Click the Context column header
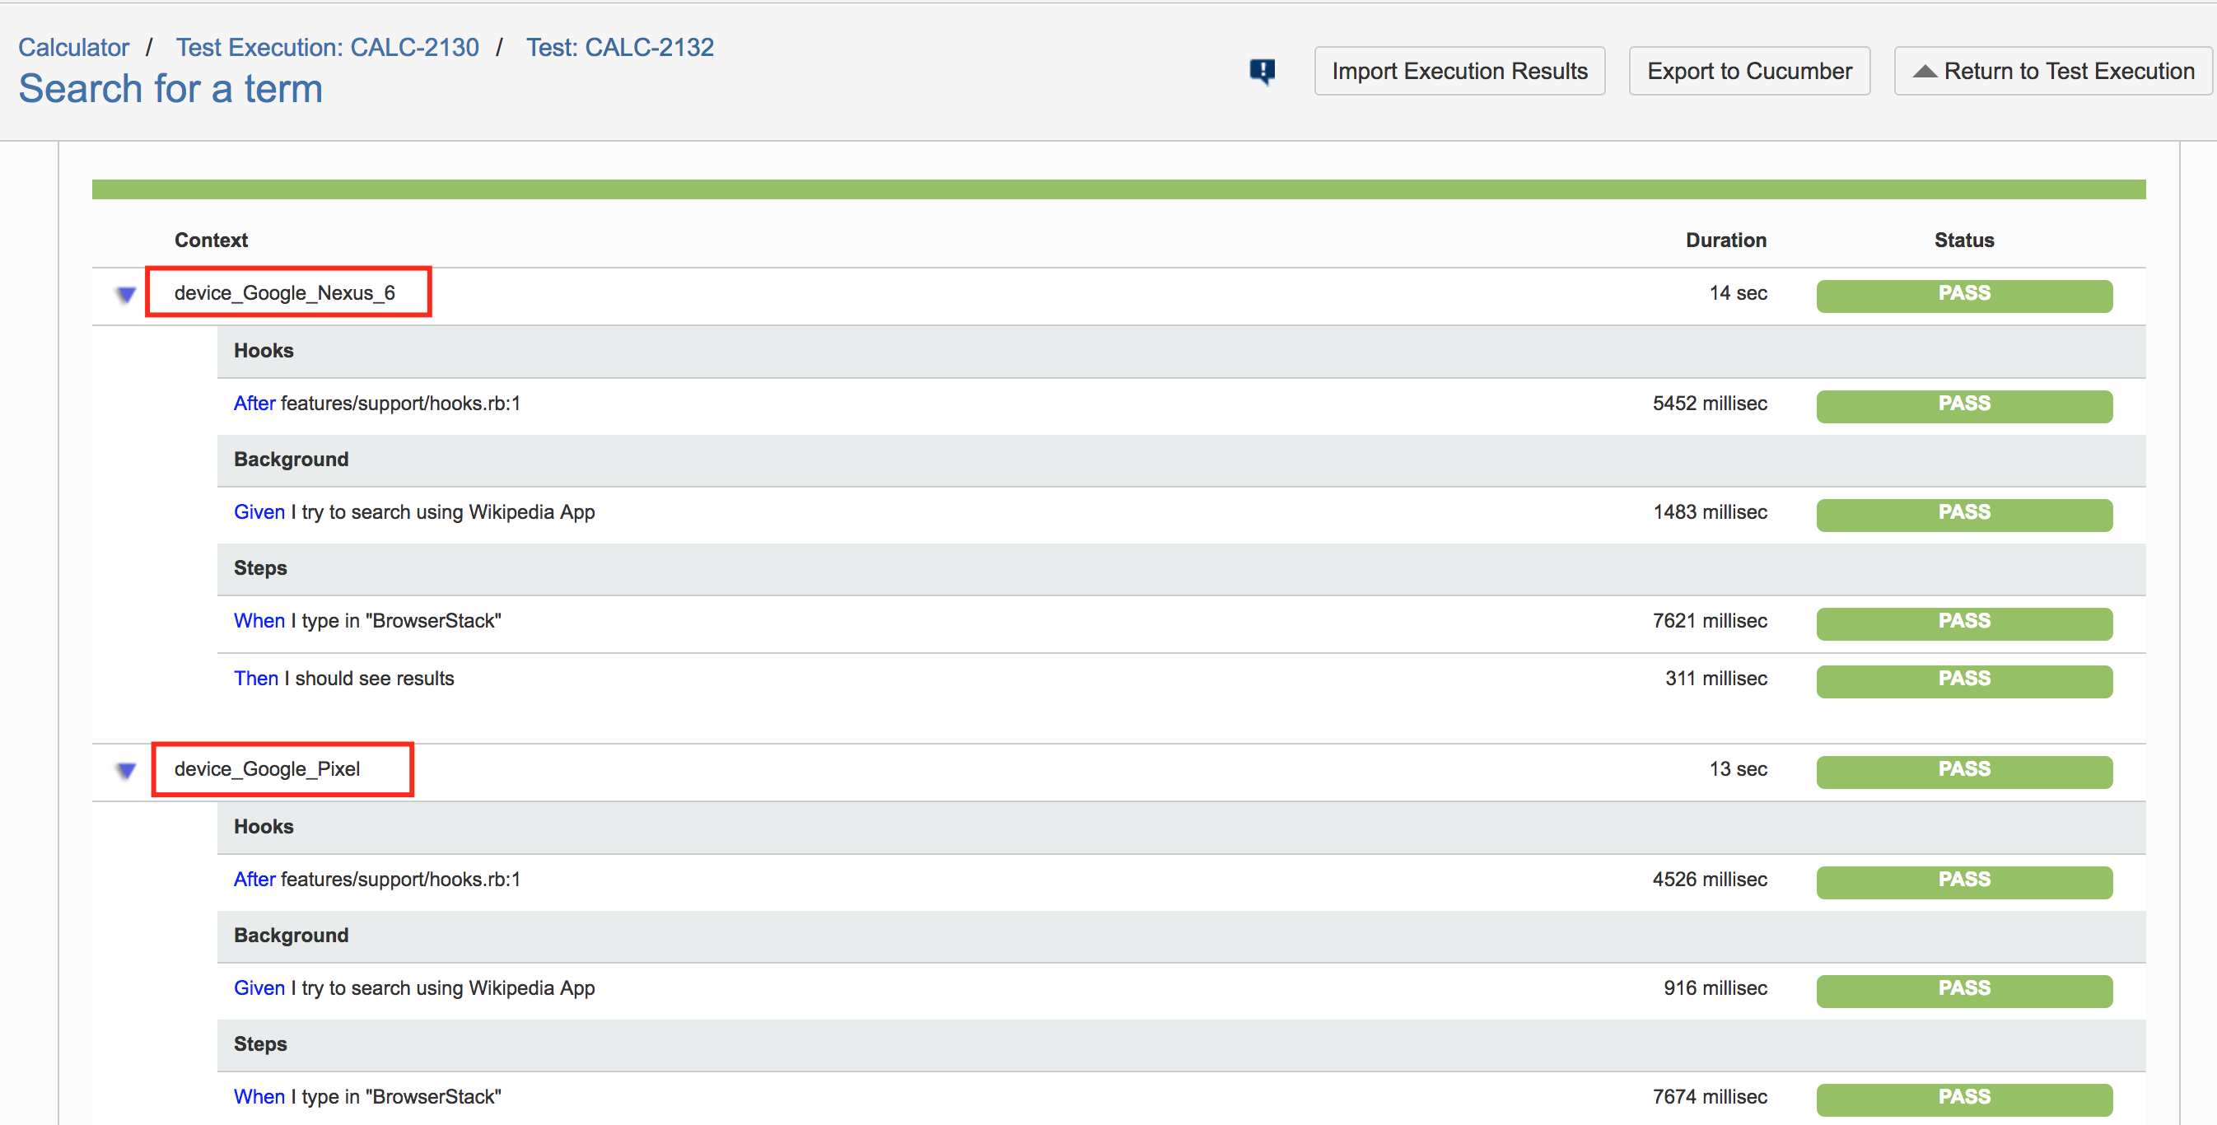Viewport: 2217px width, 1125px height. 211,240
